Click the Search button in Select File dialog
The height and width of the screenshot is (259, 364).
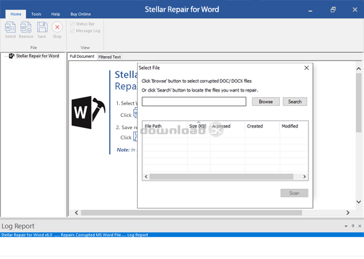click(x=295, y=102)
